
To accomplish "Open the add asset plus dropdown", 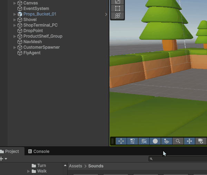I will click(3, 159).
